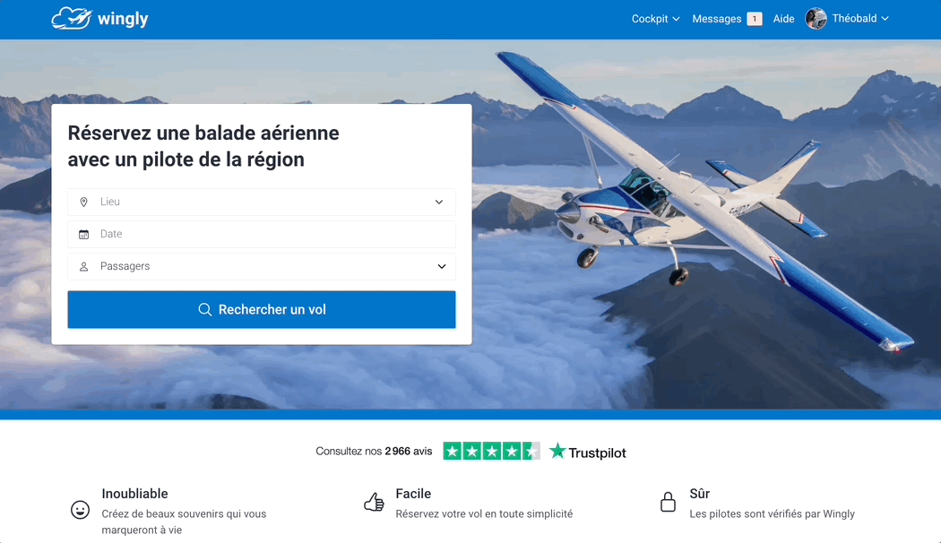Image resolution: width=941 pixels, height=543 pixels.
Task: Click the thumbs-up Facile icon
Action: coord(374,502)
